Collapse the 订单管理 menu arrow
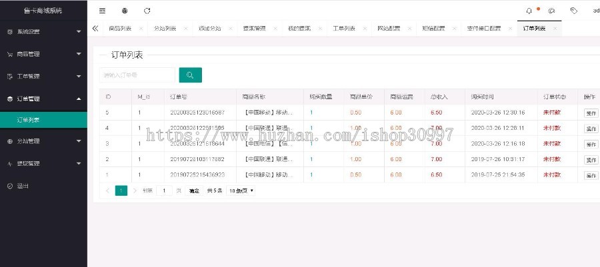Image resolution: width=600 pixels, height=267 pixels. pos(79,99)
